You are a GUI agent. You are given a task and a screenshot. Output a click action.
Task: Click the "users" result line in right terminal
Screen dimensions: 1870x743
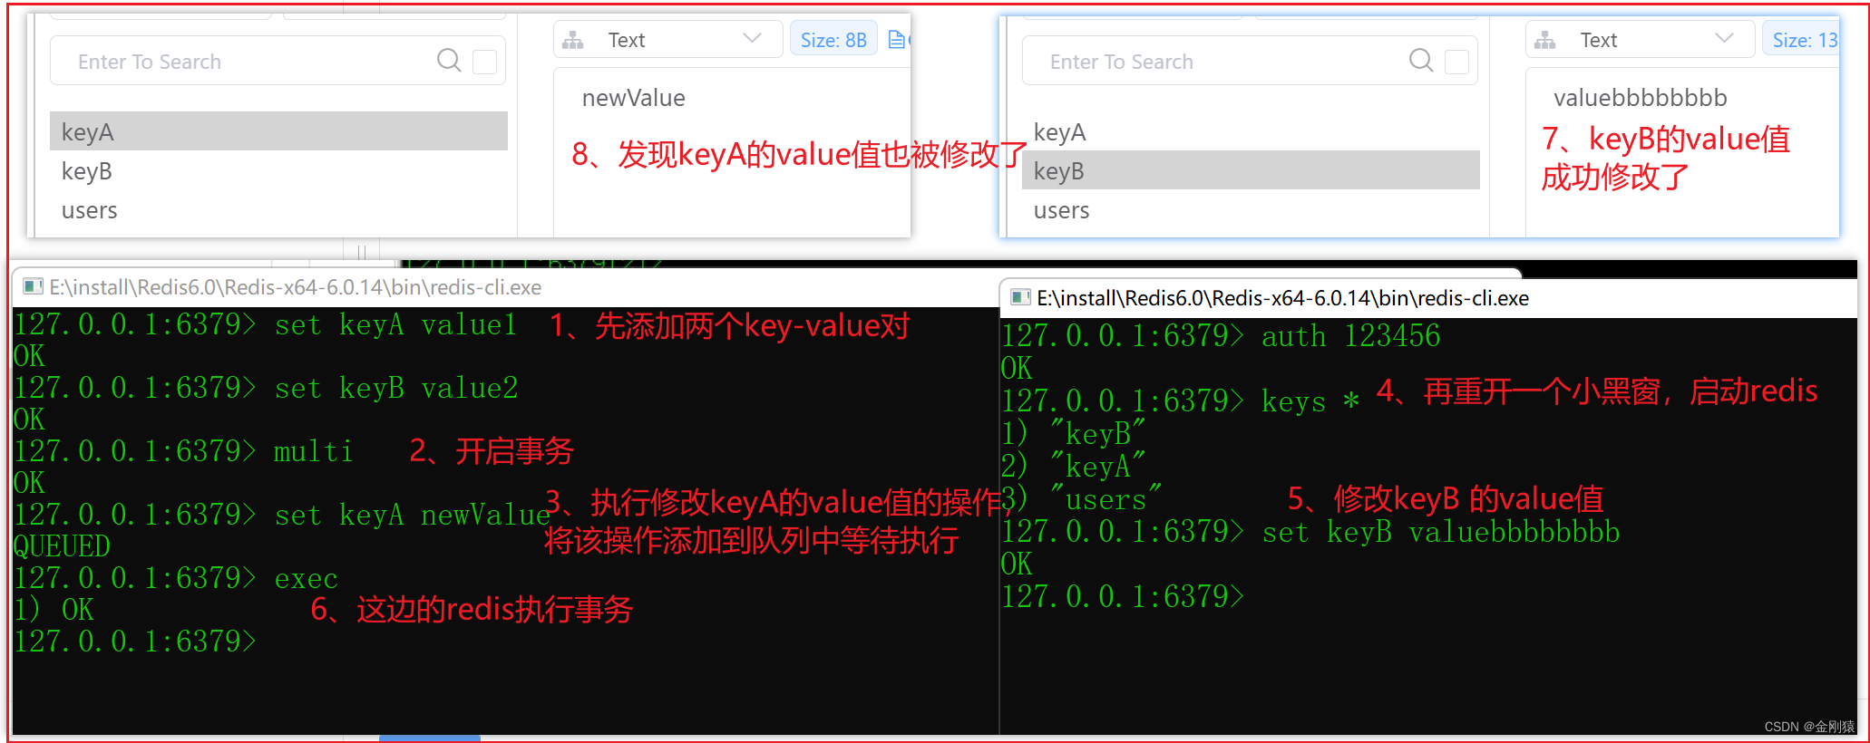click(1081, 499)
